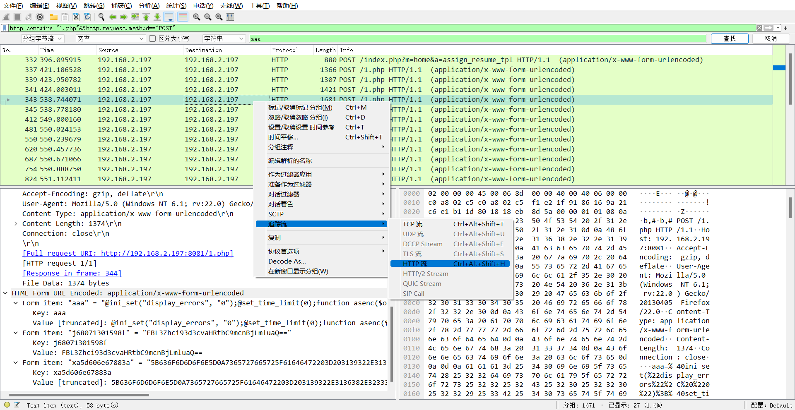Go back with green left arrow
Viewport: 795px width, 410px height.
tap(113, 17)
